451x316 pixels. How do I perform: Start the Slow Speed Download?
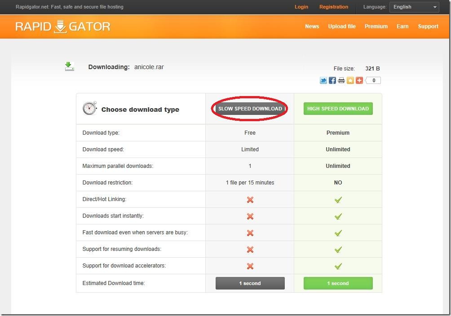[250, 109]
